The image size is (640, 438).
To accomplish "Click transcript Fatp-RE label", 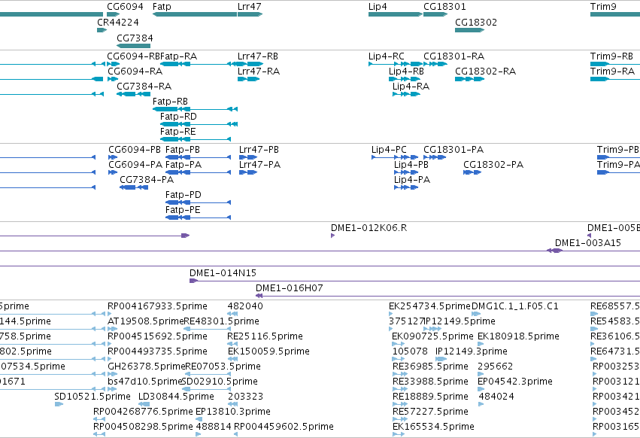I will (178, 132).
